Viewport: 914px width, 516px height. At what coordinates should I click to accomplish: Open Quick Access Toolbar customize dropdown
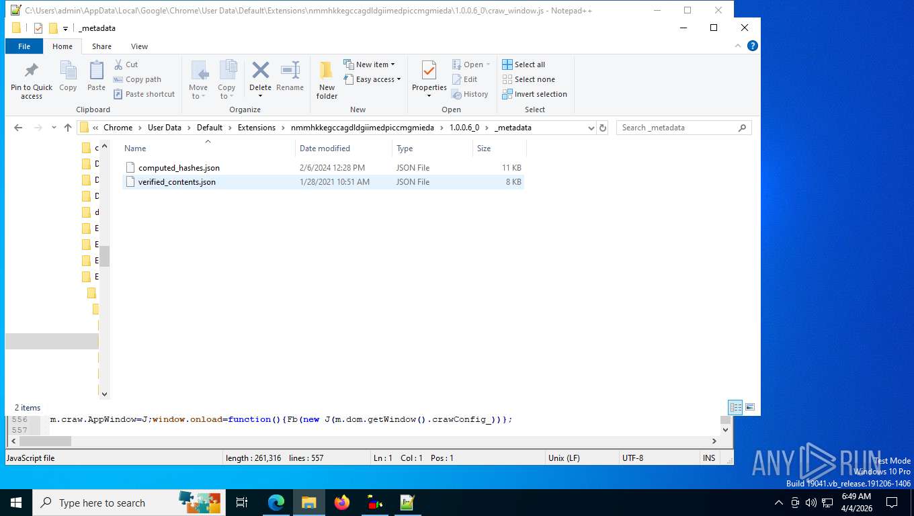[x=66, y=28]
